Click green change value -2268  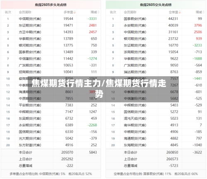click(x=92, y=125)
